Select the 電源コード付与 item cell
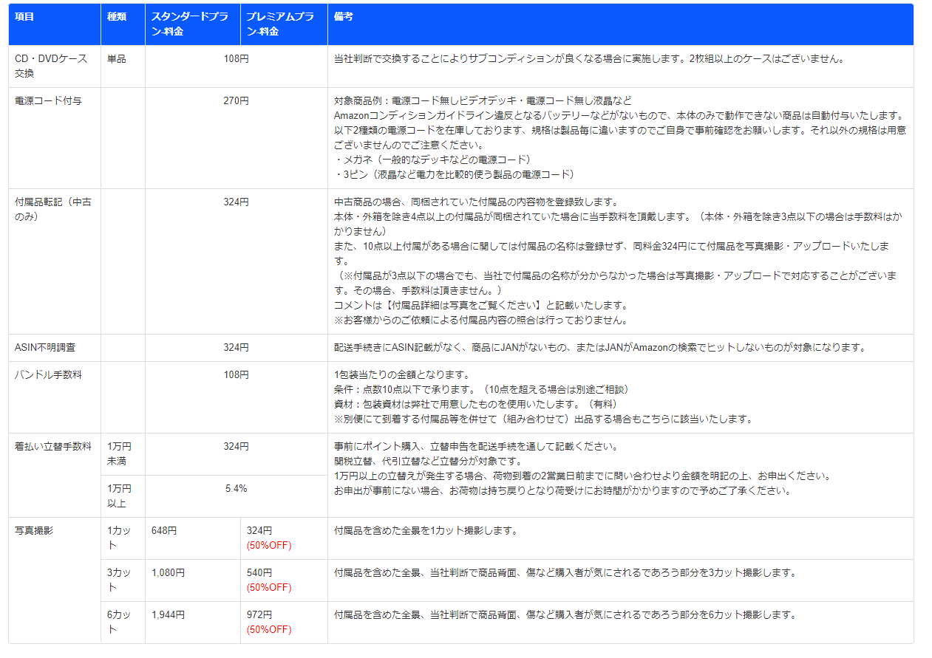932x658 pixels. coord(49,100)
